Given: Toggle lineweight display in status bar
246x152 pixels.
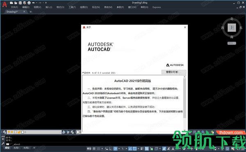Looking at the screenshot, I should pyautogui.click(x=142, y=149).
